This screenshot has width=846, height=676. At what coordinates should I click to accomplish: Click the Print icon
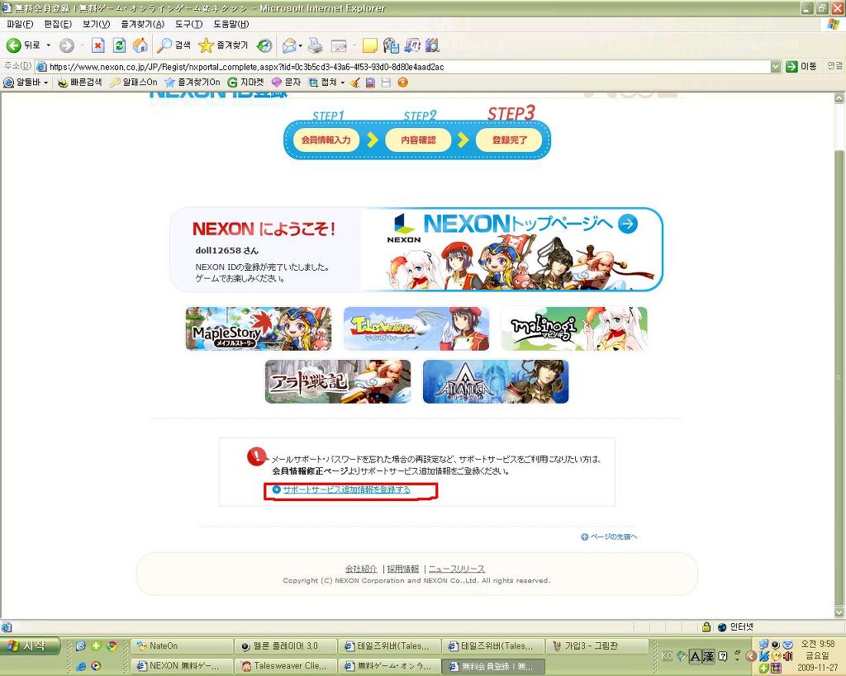[x=316, y=46]
